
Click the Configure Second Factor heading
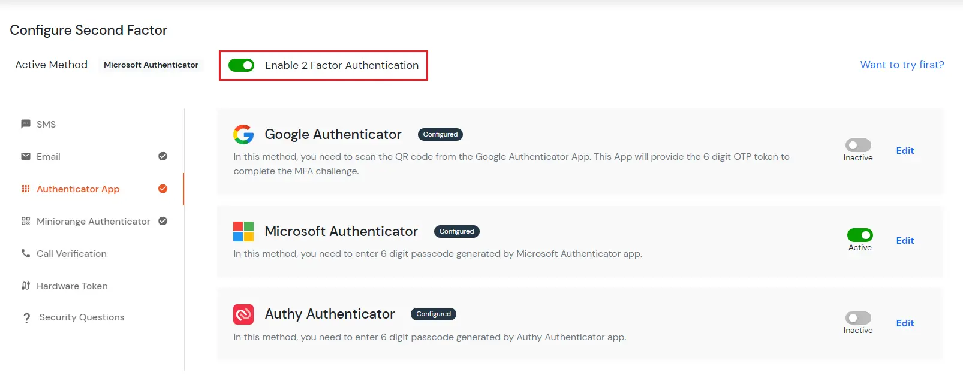point(89,30)
